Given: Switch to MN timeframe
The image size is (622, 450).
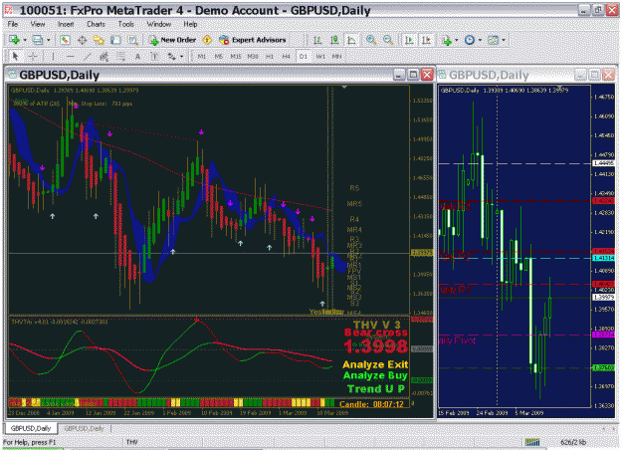Looking at the screenshot, I should click(336, 57).
